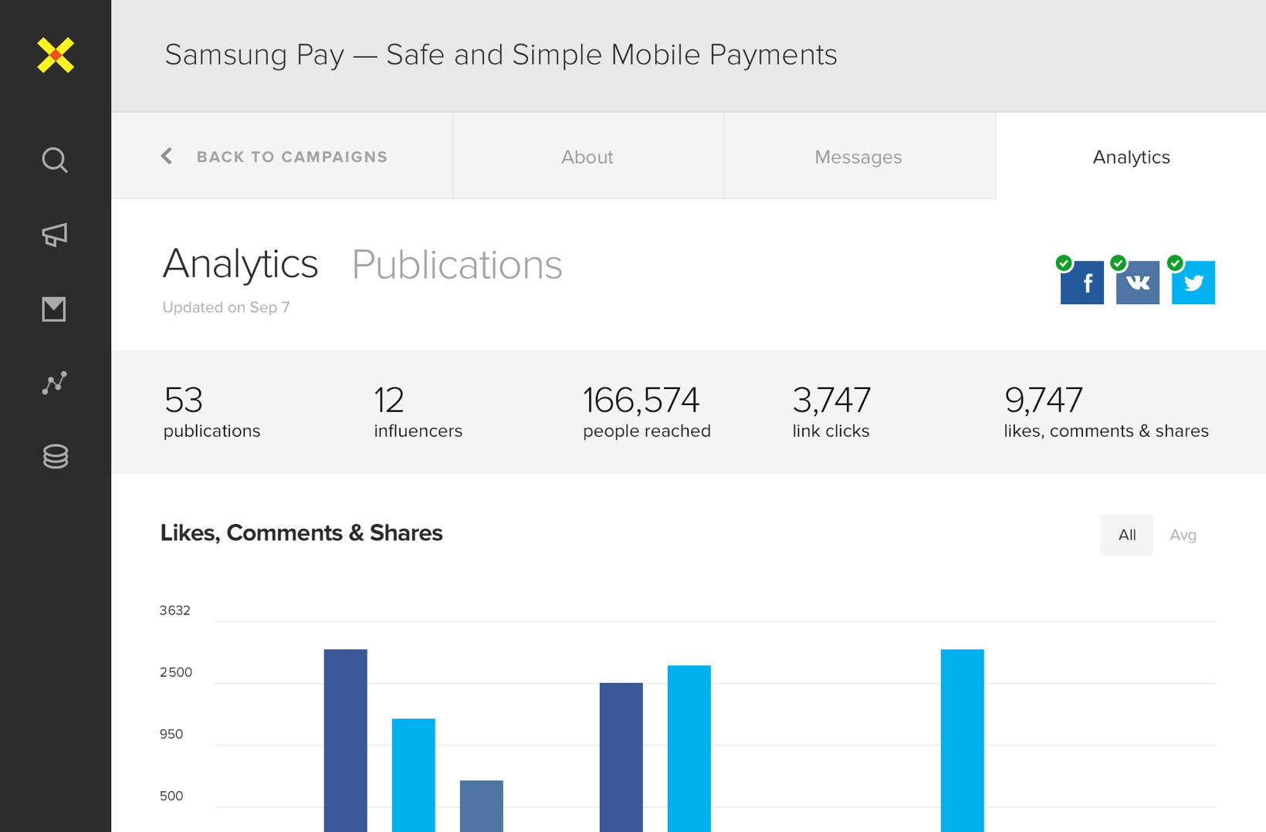Select the Avg chart mode button
Screen dimensions: 1266x832
[1183, 535]
